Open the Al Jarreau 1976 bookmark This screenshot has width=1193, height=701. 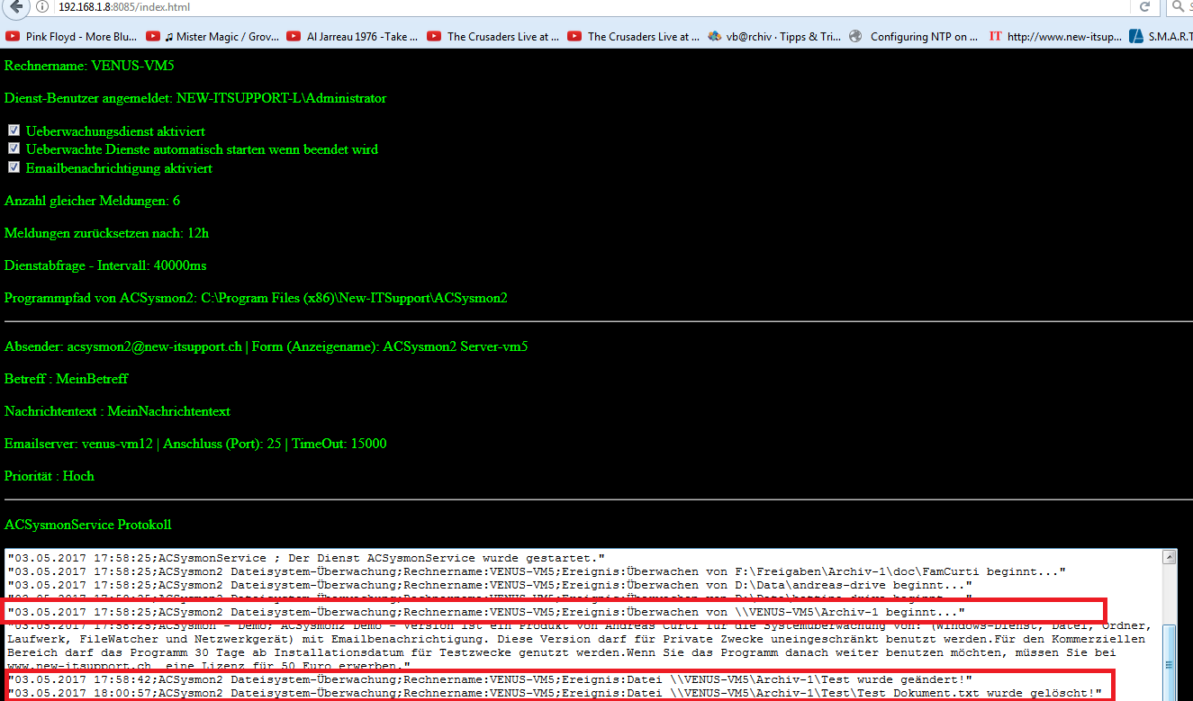(x=352, y=37)
